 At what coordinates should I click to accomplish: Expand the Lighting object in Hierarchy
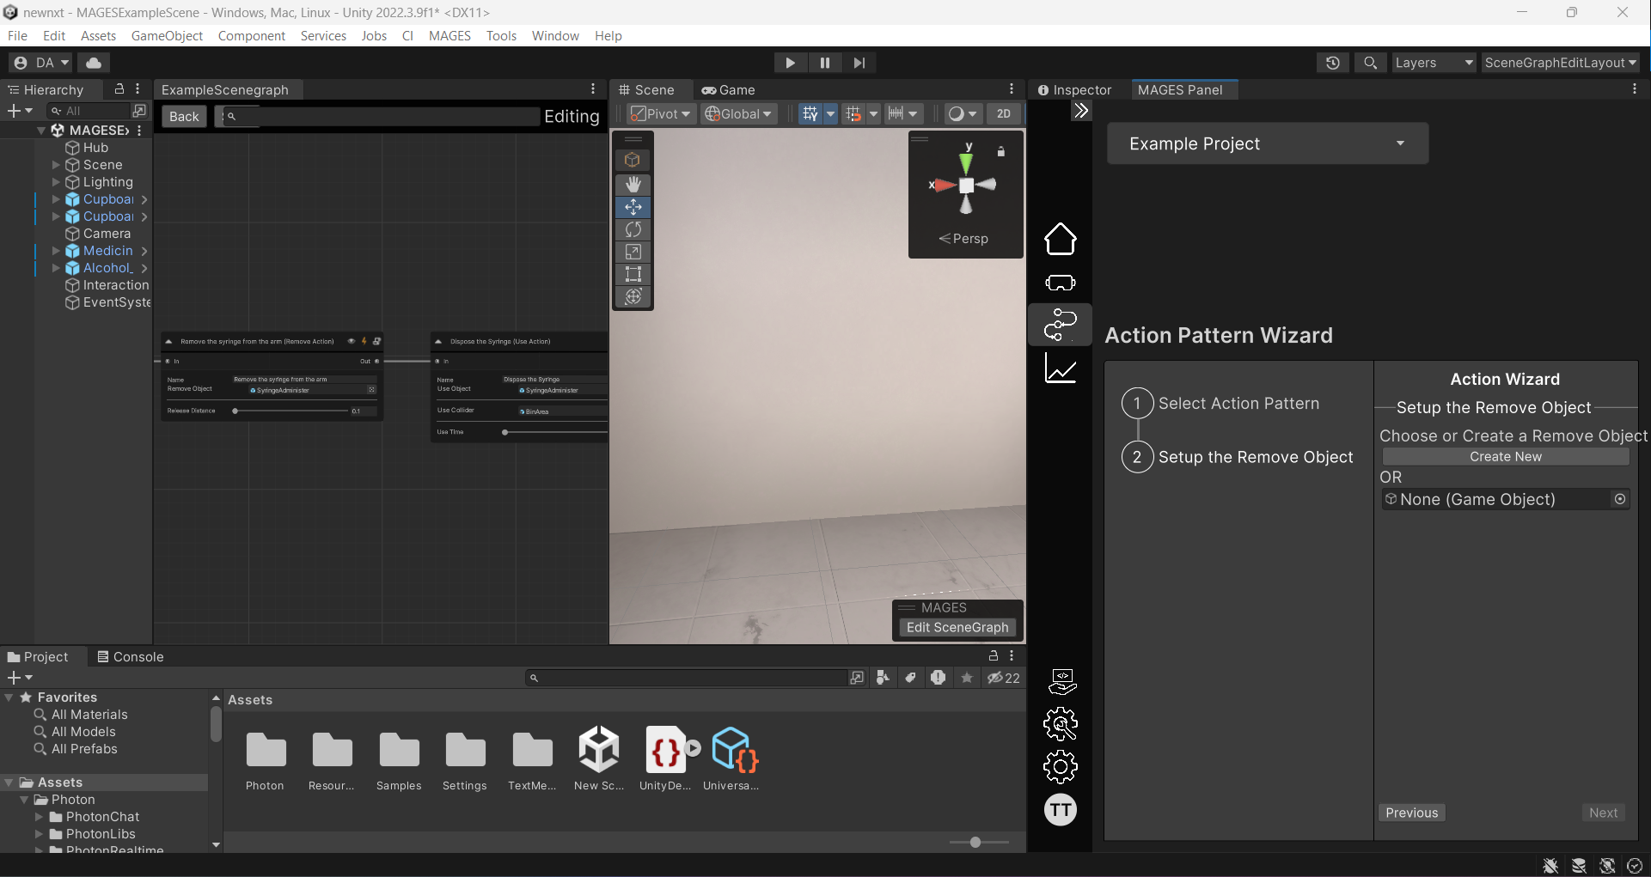(x=56, y=182)
